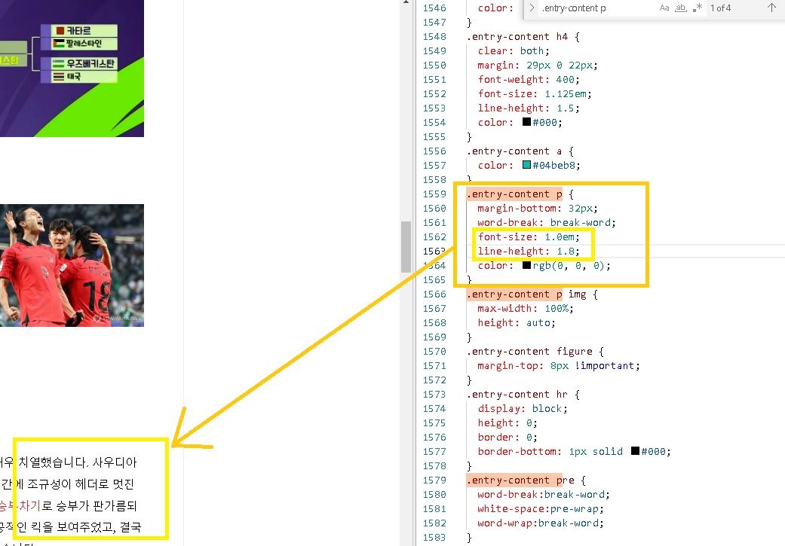Click line number 1566
This screenshot has height=546, width=785.
click(434, 294)
